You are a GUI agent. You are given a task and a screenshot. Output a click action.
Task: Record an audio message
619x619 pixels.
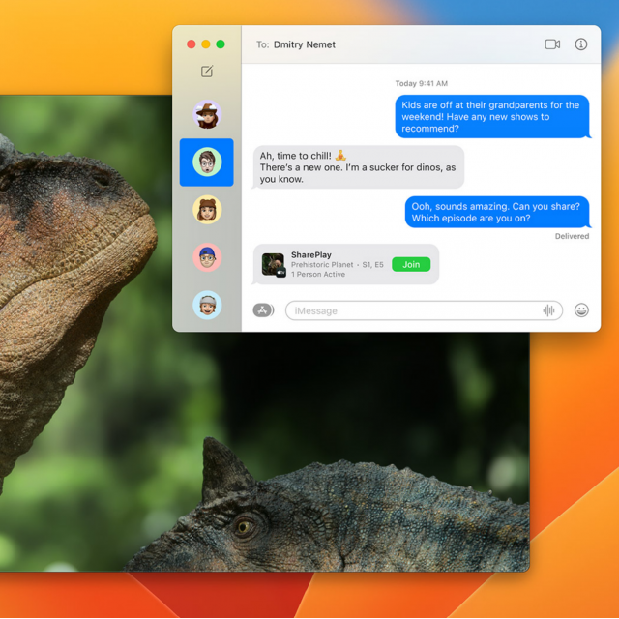coord(548,310)
